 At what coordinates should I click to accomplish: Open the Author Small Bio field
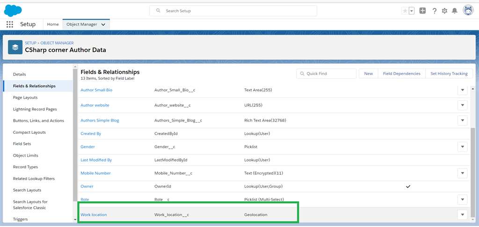(x=96, y=90)
